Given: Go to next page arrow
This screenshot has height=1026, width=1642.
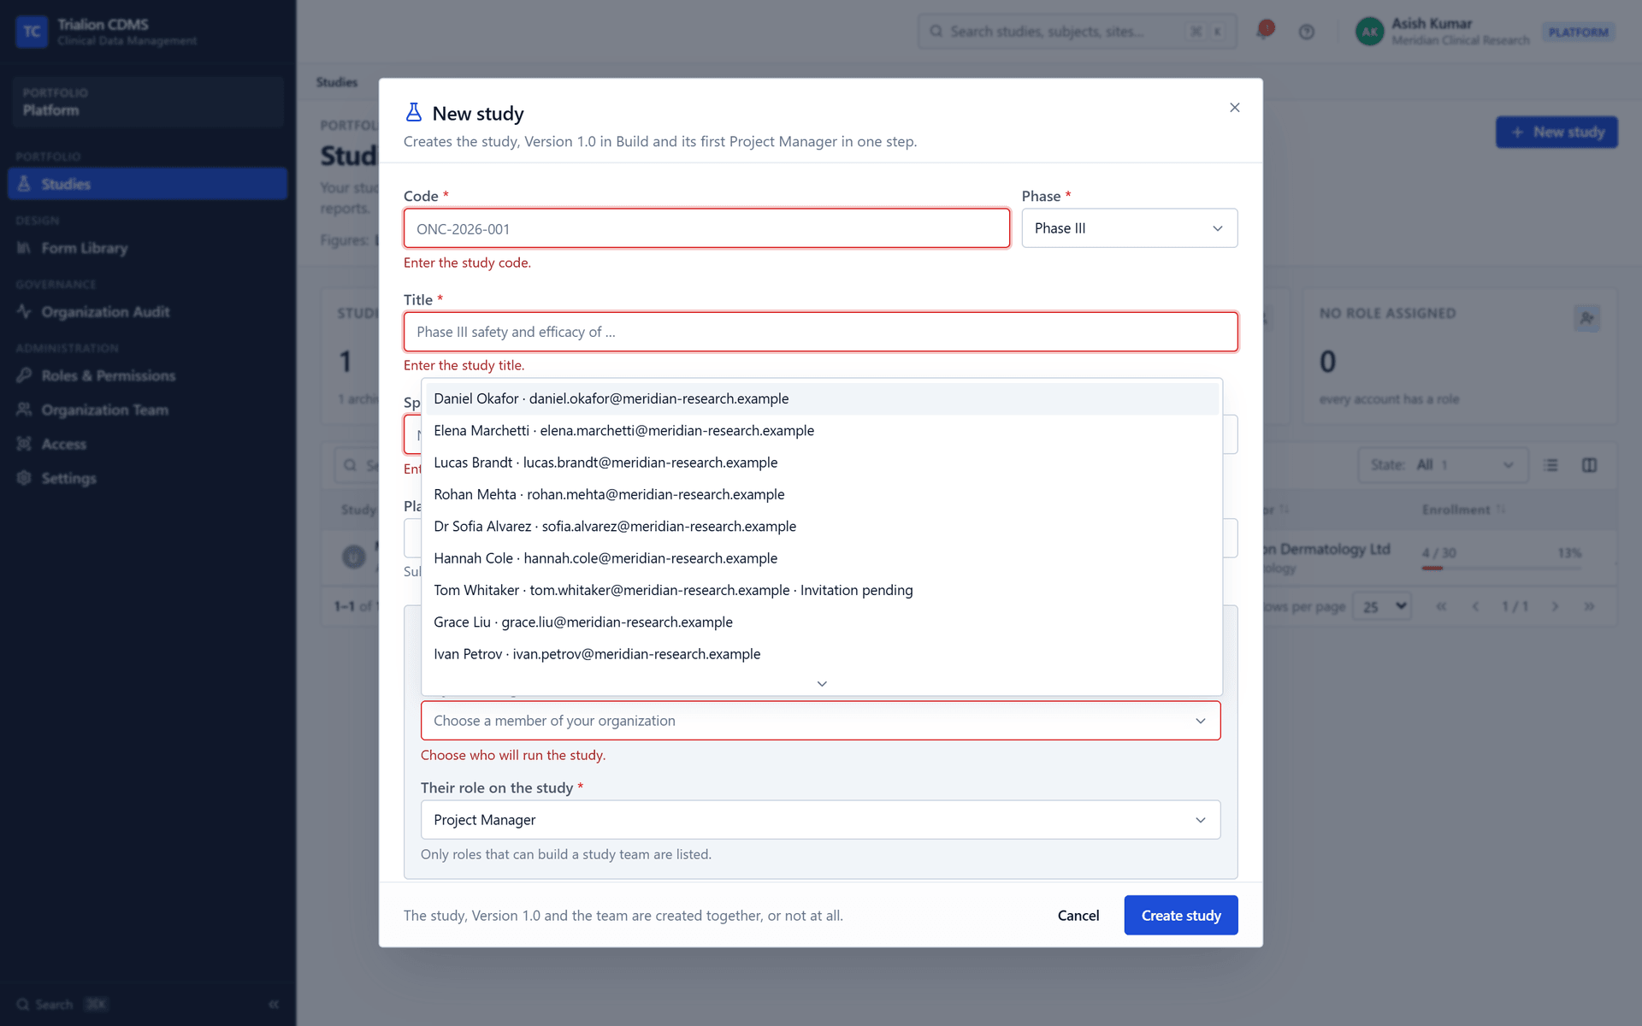Looking at the screenshot, I should 1555,606.
